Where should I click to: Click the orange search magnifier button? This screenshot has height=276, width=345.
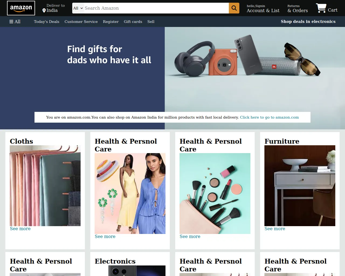(x=234, y=8)
